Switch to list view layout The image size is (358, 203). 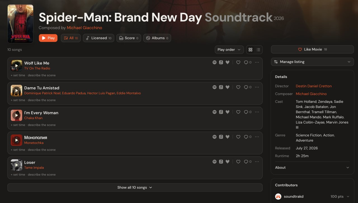pyautogui.click(x=258, y=50)
